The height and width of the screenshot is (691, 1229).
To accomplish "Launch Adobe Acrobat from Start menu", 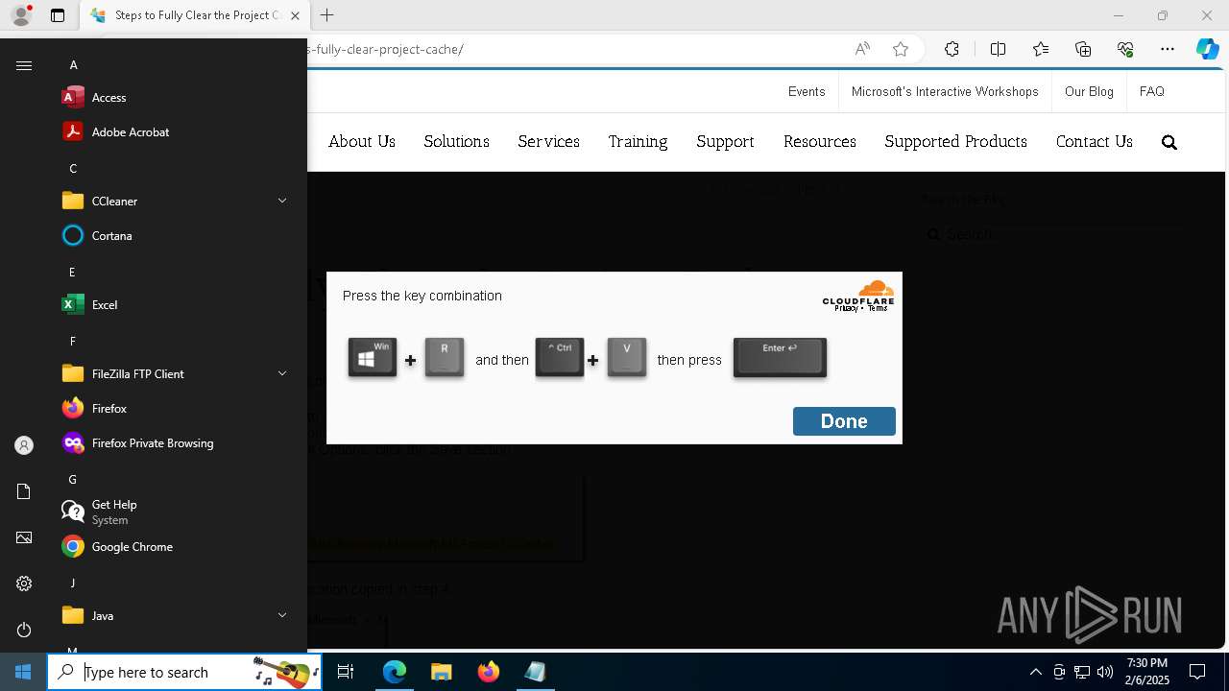I will [x=173, y=132].
